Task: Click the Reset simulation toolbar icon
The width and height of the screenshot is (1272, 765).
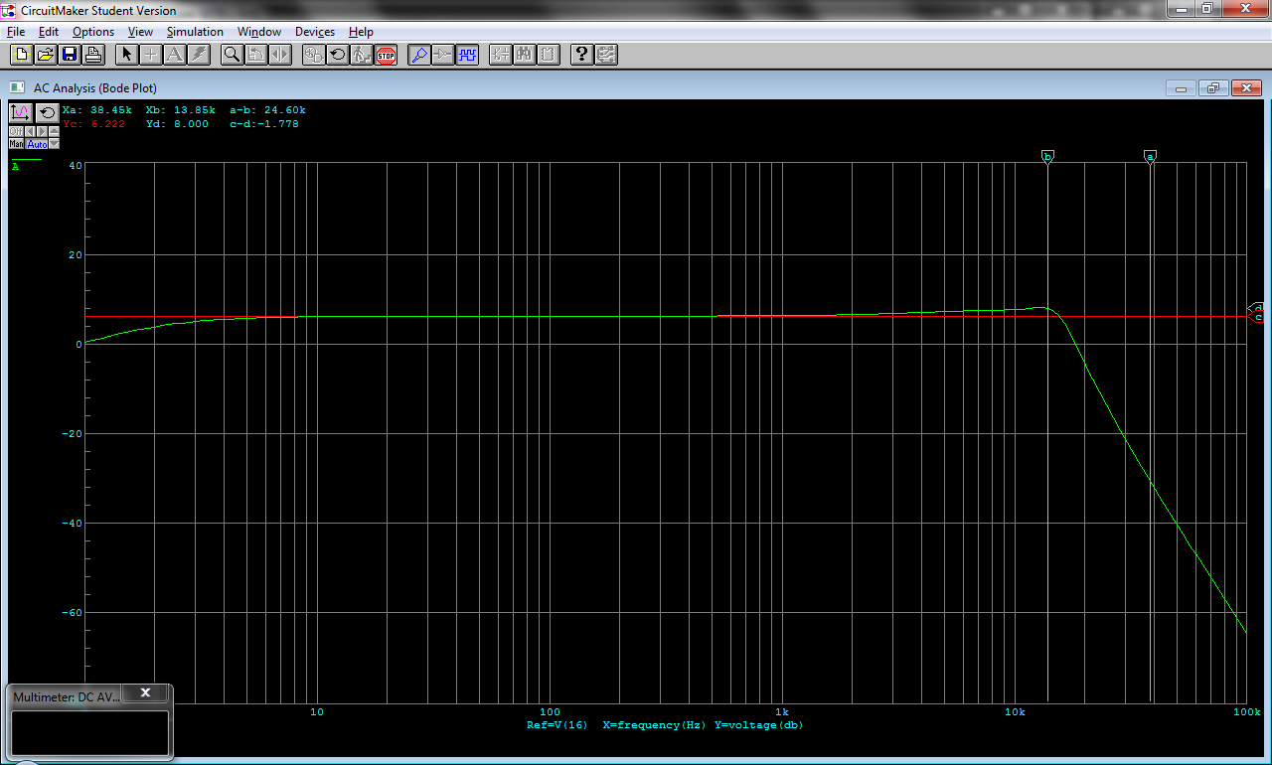Action: pos(338,55)
